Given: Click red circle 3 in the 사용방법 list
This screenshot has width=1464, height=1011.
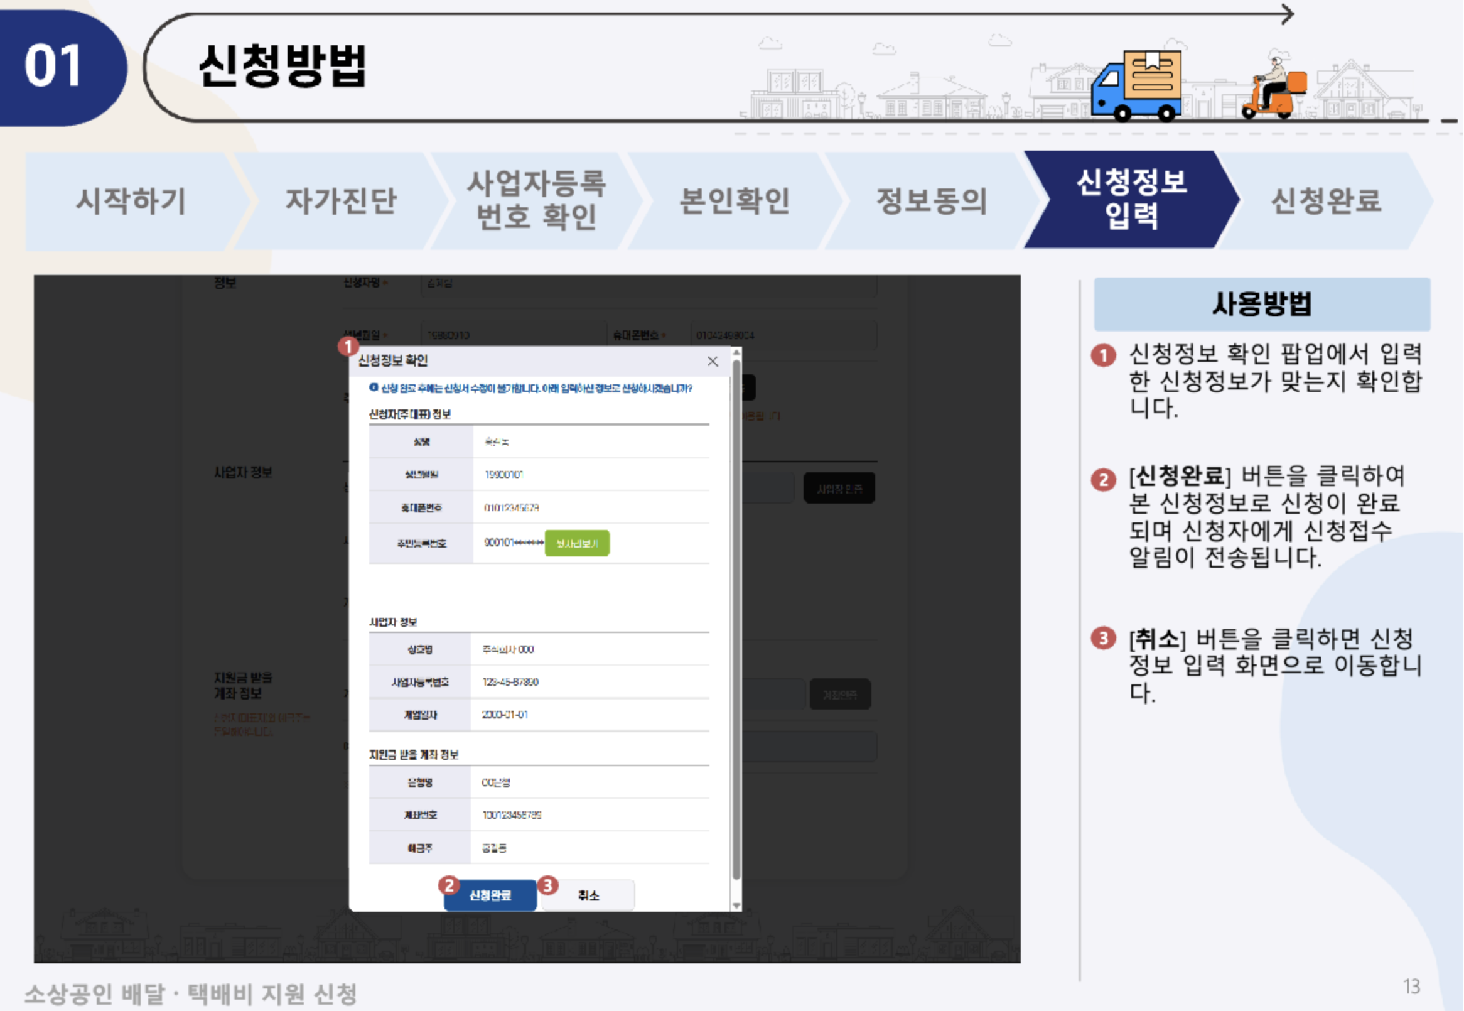Looking at the screenshot, I should pyautogui.click(x=1104, y=638).
